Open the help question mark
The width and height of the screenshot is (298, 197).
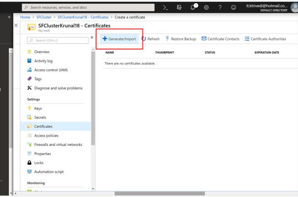click(220, 7)
